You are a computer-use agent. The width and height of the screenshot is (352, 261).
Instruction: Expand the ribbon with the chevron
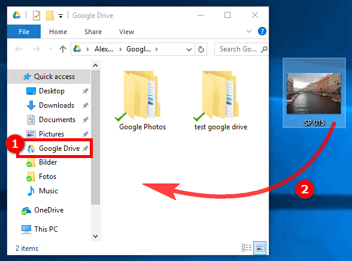tap(249, 31)
